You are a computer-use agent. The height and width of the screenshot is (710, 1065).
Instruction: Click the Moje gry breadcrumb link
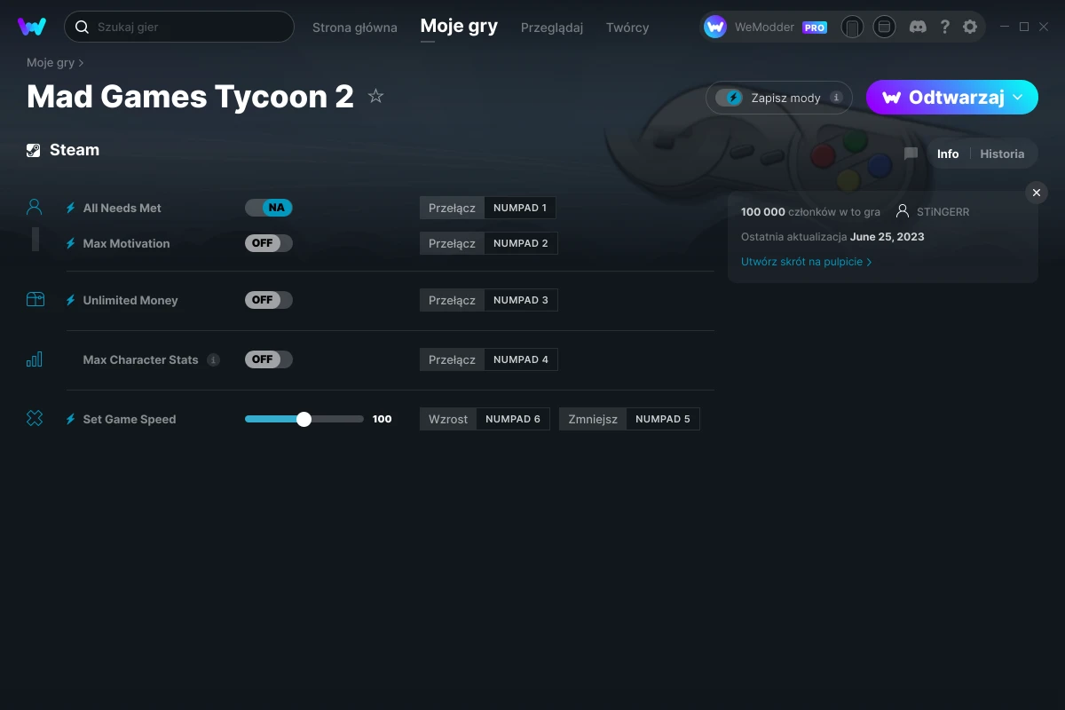click(51, 63)
